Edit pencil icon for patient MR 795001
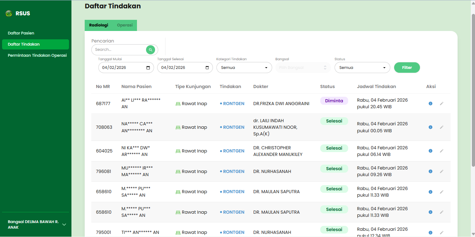Screen dimensions: 475x237 [x=442, y=232]
